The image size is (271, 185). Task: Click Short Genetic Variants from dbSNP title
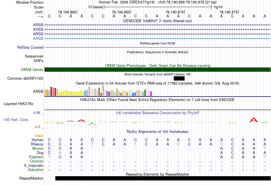(157, 74)
